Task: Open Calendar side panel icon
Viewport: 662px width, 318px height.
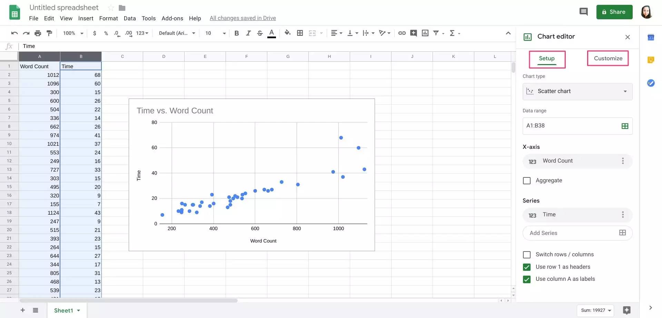Action: coord(651,37)
